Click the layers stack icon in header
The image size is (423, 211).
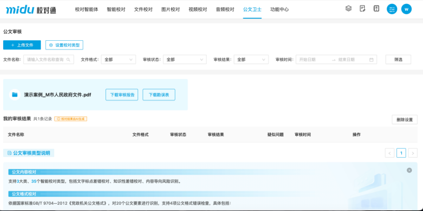(x=348, y=8)
